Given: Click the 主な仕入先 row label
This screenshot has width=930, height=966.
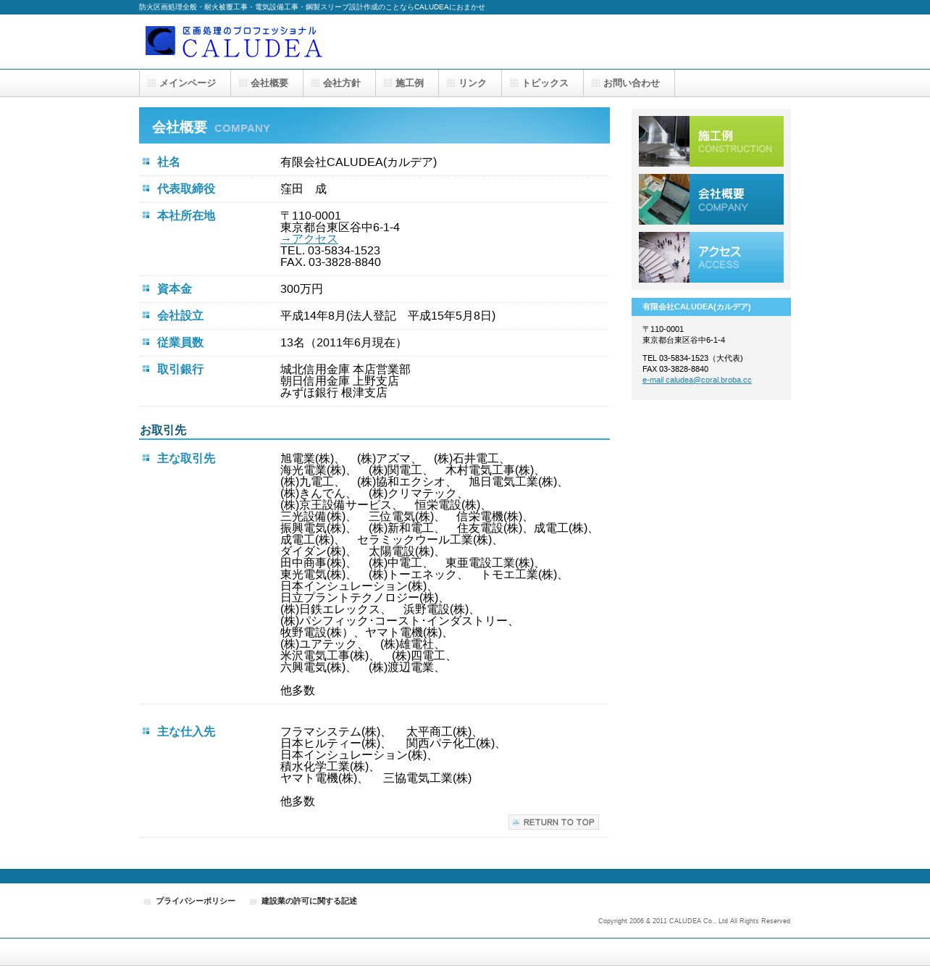Looking at the screenshot, I should pyautogui.click(x=186, y=732).
